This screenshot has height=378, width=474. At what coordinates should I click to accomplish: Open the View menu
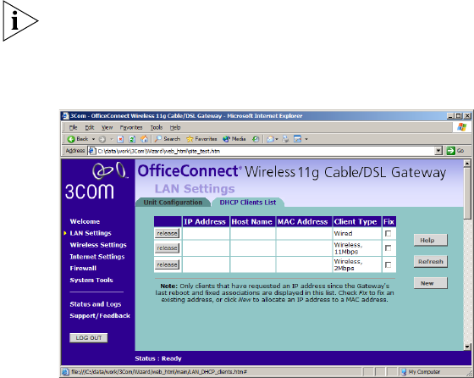pyautogui.click(x=107, y=127)
